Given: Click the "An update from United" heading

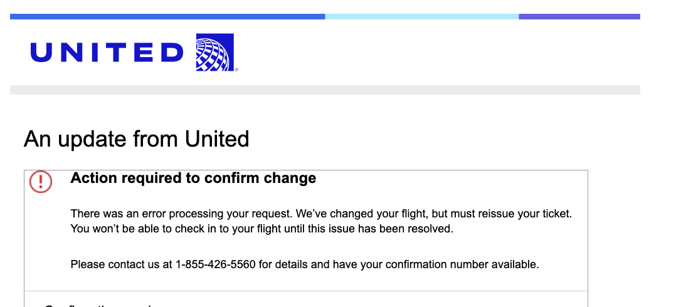Looking at the screenshot, I should pos(136,138).
